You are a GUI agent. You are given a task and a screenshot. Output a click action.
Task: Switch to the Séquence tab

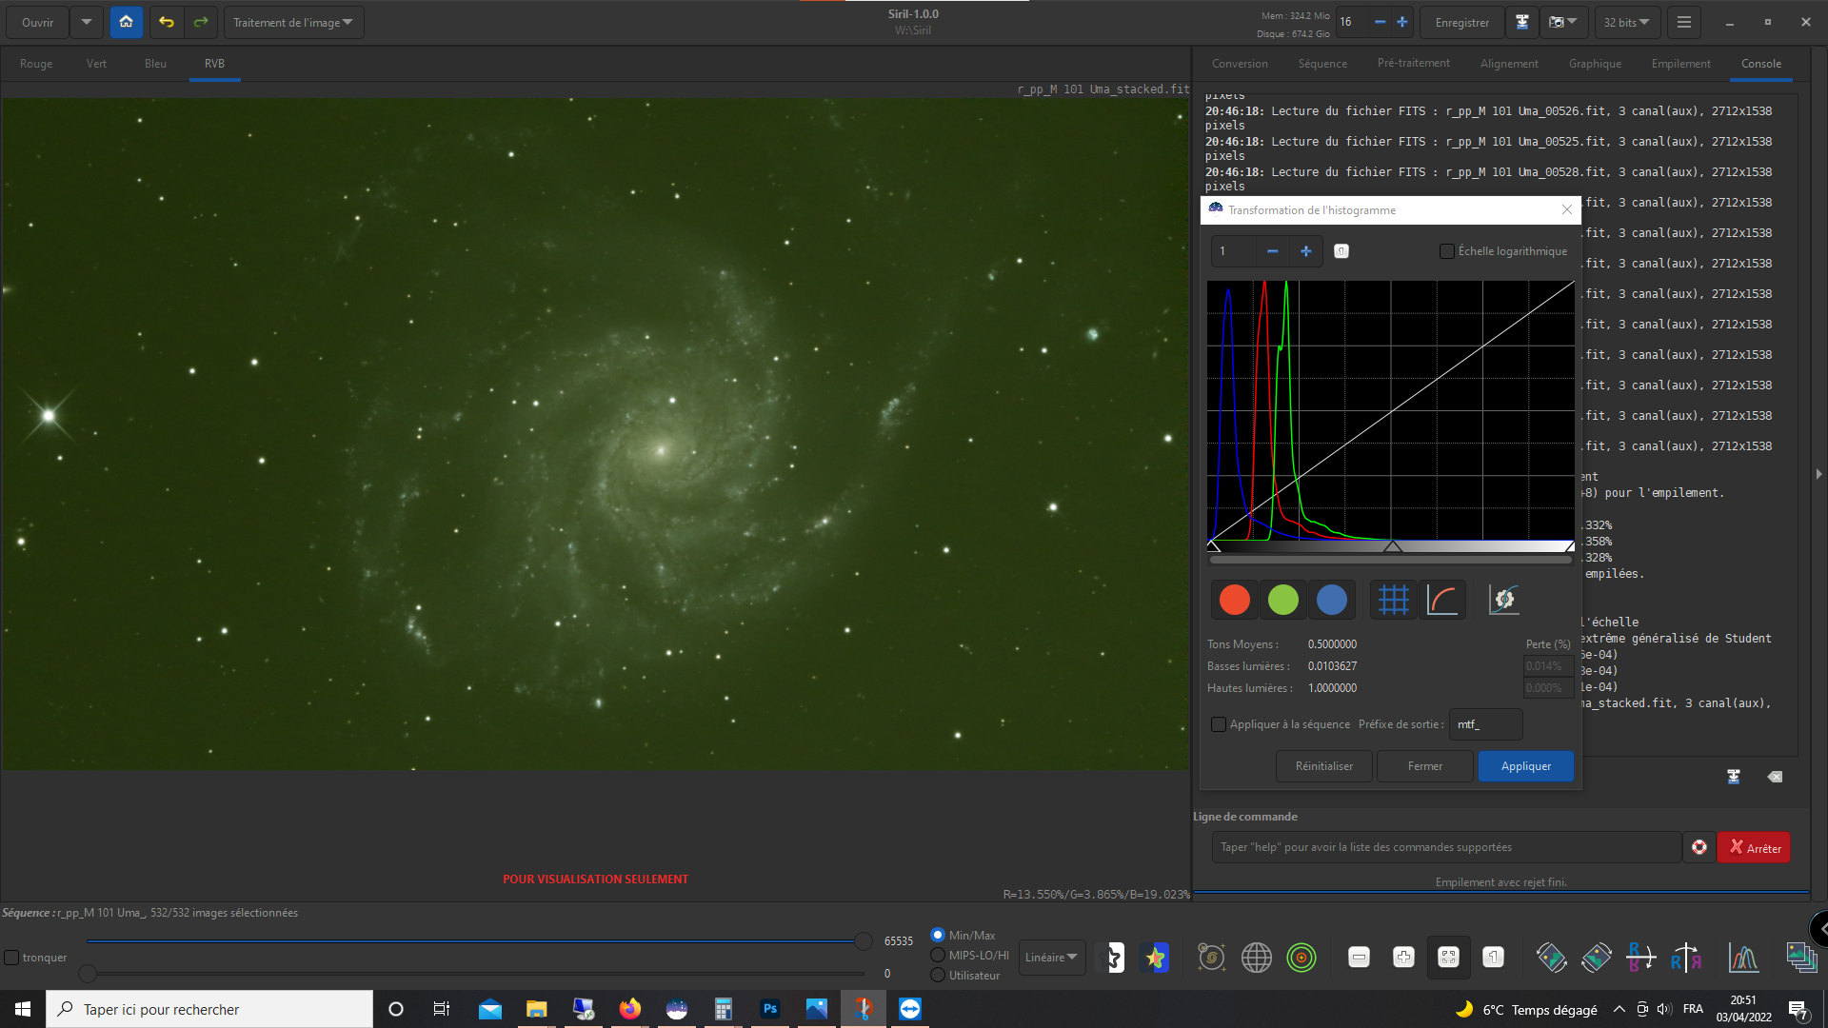[1322, 64]
